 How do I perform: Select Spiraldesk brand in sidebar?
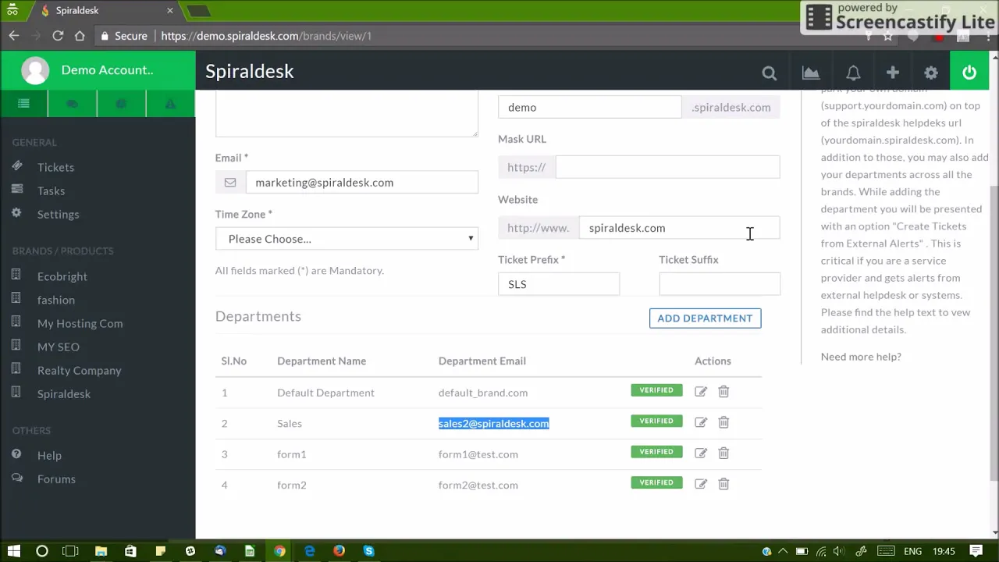click(x=64, y=393)
